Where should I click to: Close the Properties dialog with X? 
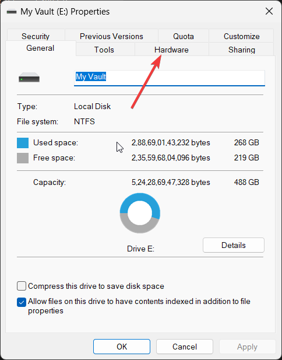269,11
